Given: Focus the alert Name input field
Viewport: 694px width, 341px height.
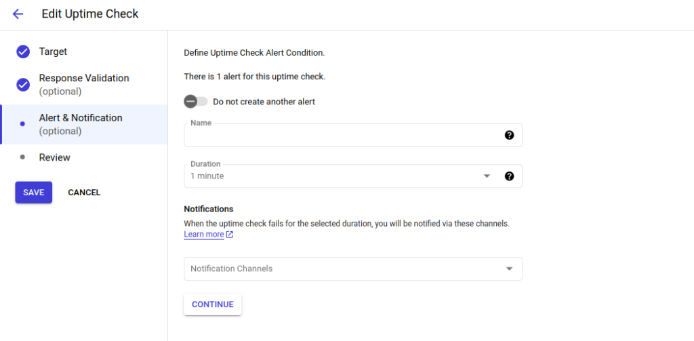Looking at the screenshot, I should point(342,136).
